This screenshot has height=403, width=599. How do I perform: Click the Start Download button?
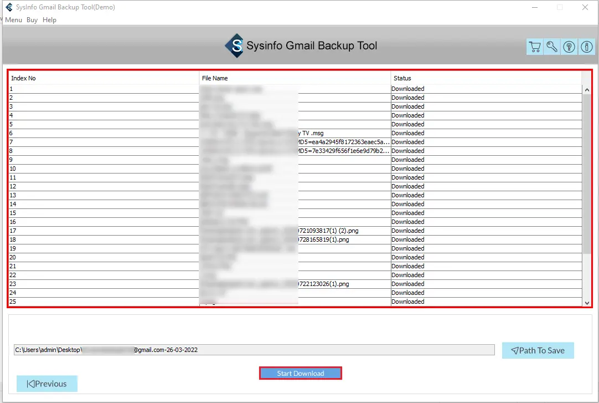(301, 374)
